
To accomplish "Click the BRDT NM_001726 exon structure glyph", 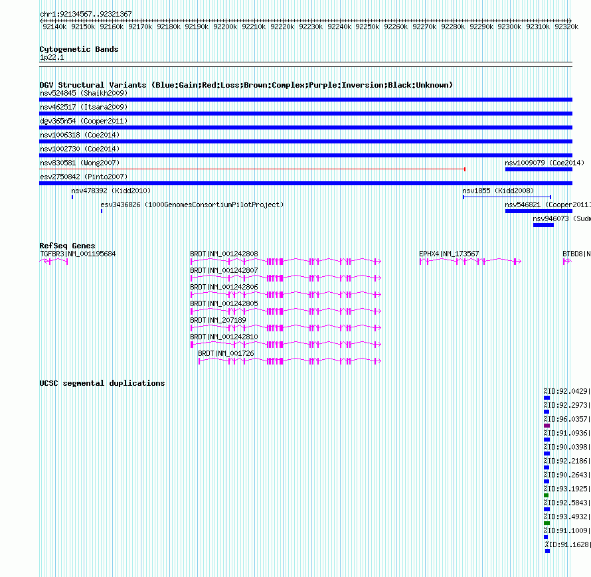I will (290, 361).
